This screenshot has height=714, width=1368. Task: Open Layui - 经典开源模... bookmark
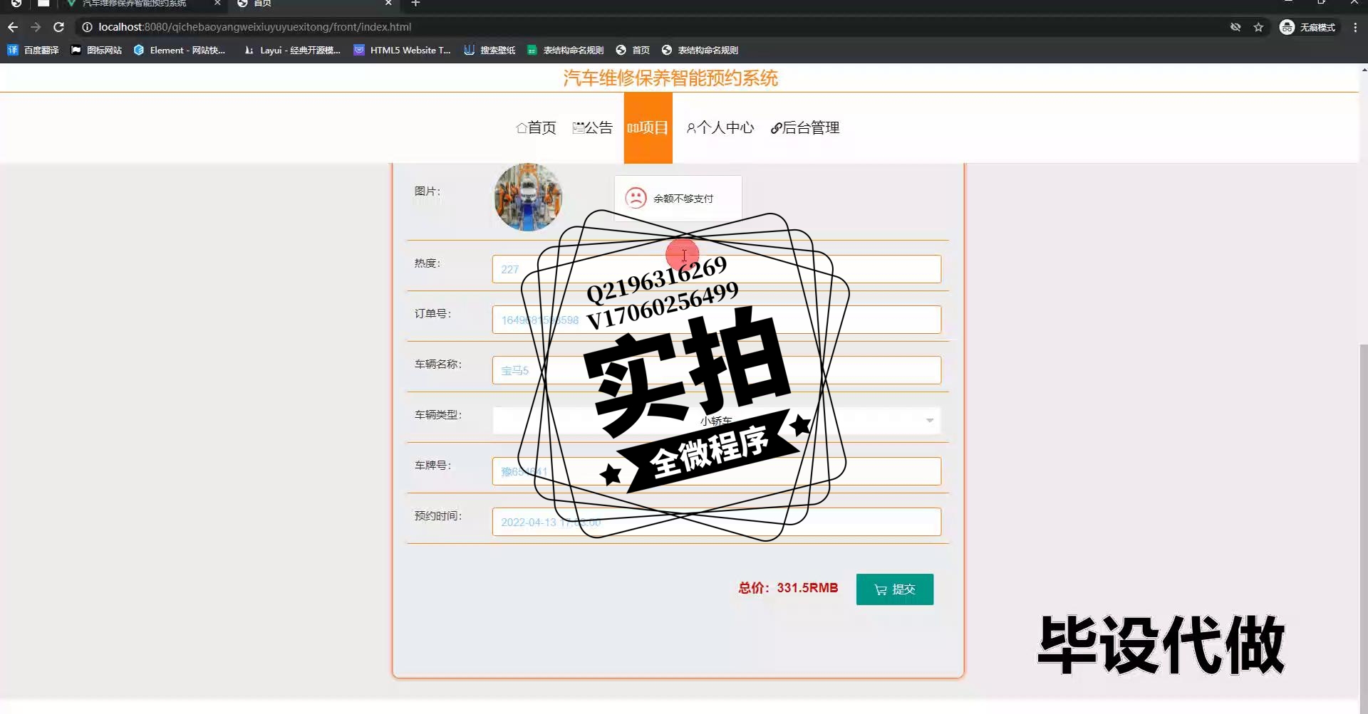point(292,50)
